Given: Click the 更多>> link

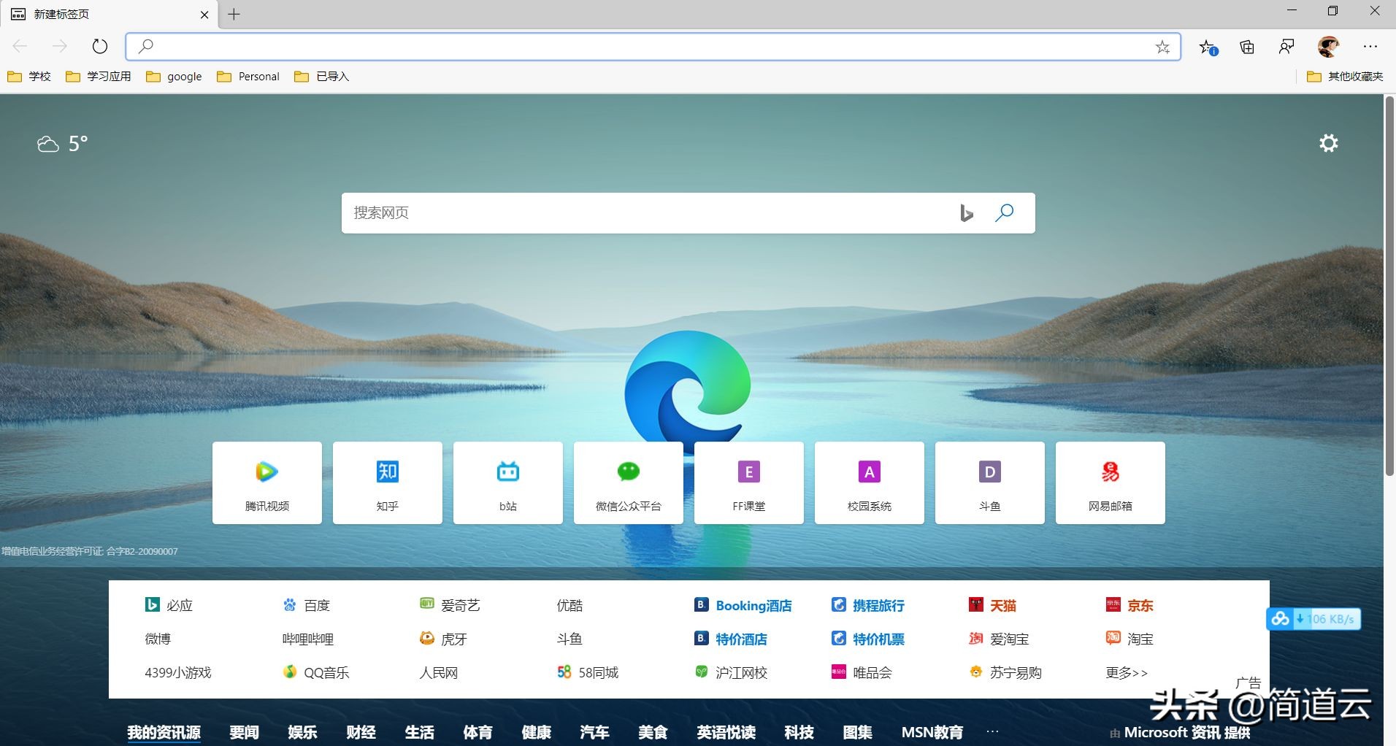Looking at the screenshot, I should coord(1126,672).
